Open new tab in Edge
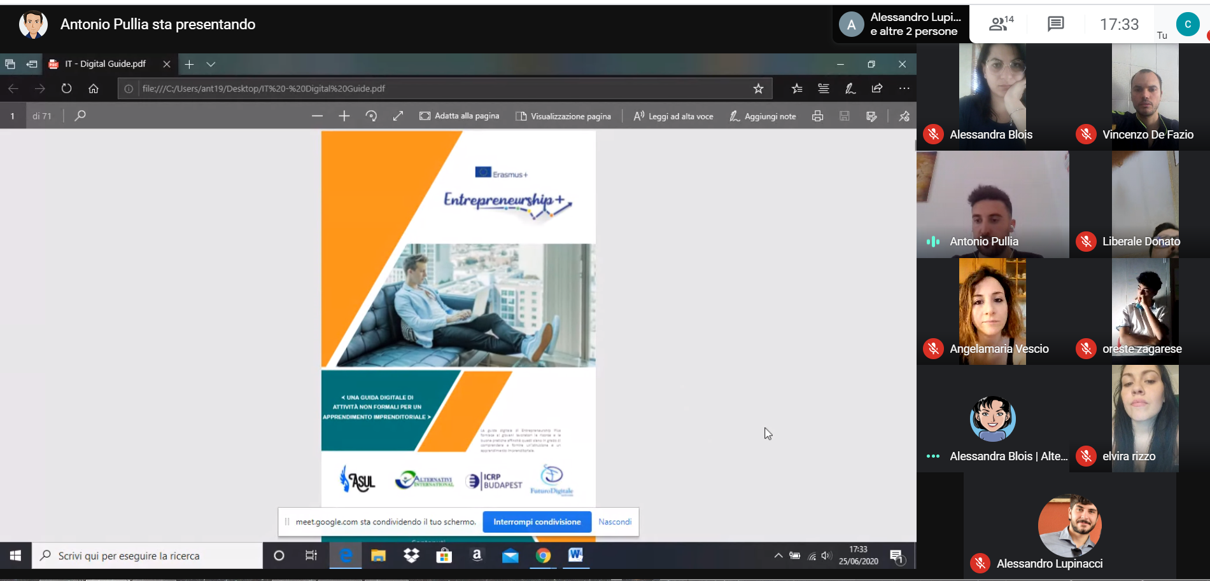Viewport: 1210px width, 581px height. point(189,64)
